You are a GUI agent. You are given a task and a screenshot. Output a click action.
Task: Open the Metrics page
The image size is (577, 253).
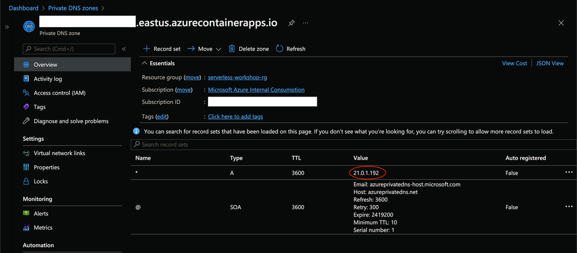(x=43, y=228)
